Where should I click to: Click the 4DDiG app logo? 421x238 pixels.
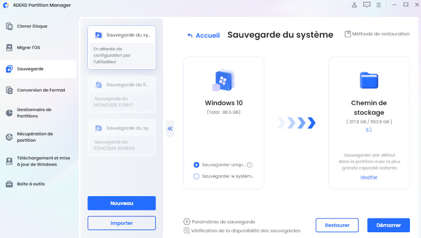pos(6,5)
